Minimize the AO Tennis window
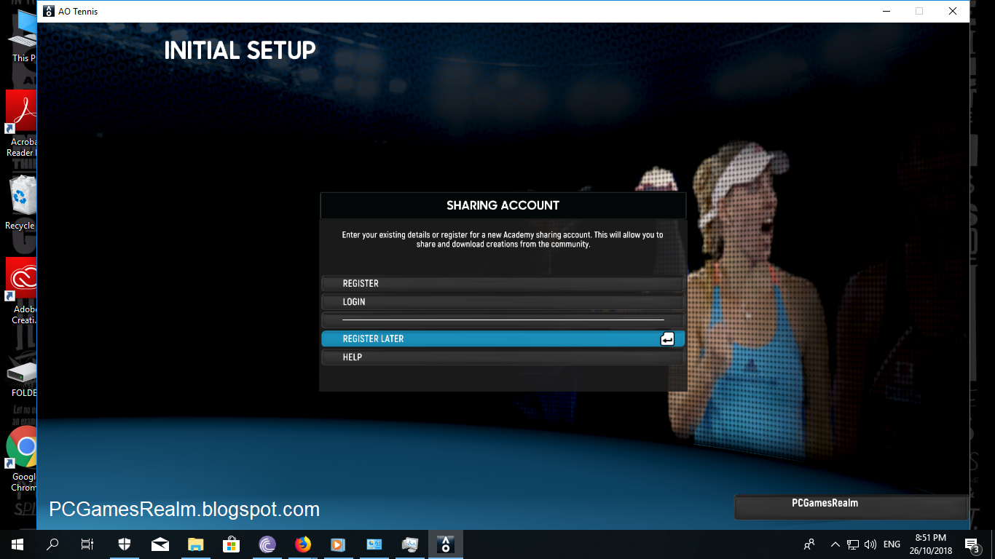The height and width of the screenshot is (559, 995). (886, 11)
